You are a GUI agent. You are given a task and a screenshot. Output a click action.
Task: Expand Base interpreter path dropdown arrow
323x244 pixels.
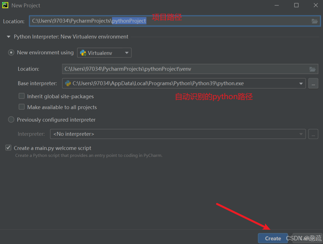(x=301, y=84)
